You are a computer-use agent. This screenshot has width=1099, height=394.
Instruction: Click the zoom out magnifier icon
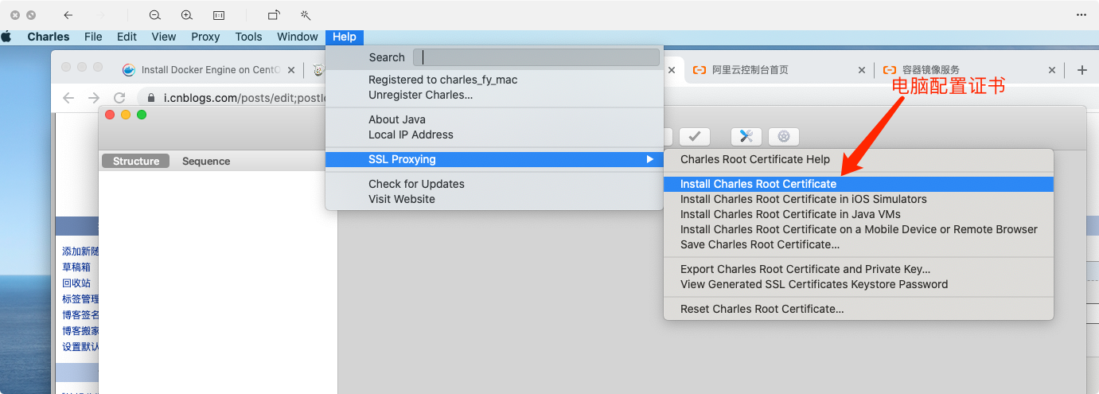point(155,15)
